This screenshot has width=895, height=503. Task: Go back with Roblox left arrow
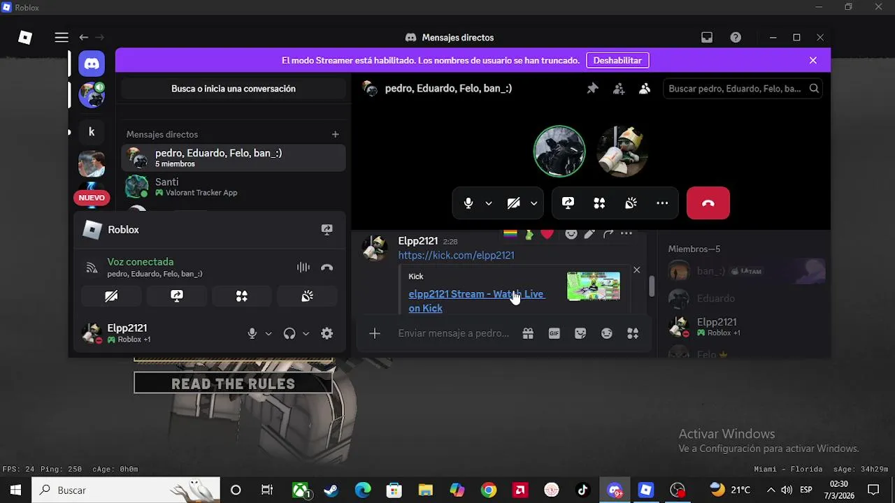coord(84,38)
